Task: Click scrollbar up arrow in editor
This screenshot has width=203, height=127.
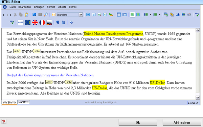Action: coord(198,30)
